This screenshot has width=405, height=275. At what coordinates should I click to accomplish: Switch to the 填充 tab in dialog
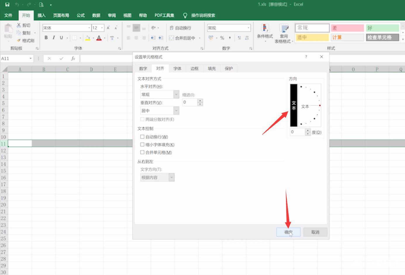(x=212, y=68)
